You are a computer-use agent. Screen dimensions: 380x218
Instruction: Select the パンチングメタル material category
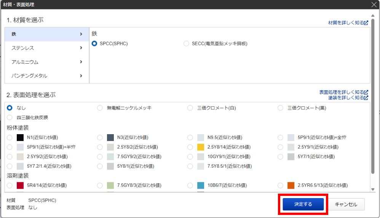click(47, 76)
